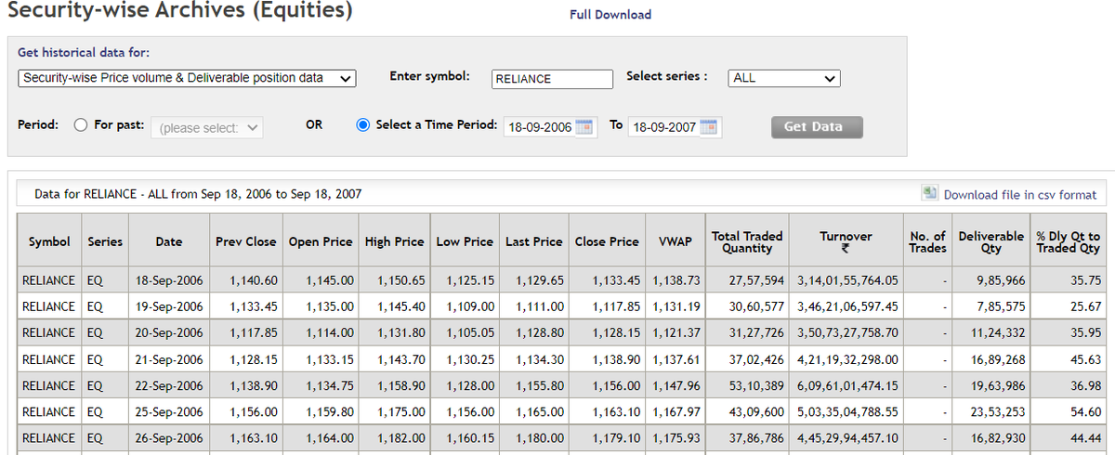Image resolution: width=1115 pixels, height=455 pixels.
Task: Click the VWAP column header
Action: [x=676, y=241]
